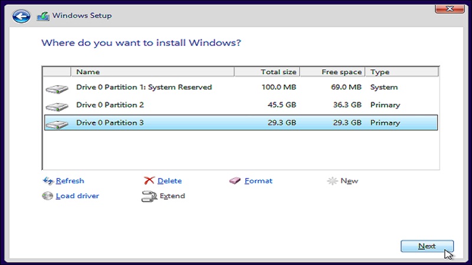
Task: Click the Windows Setup title icon
Action: point(43,16)
